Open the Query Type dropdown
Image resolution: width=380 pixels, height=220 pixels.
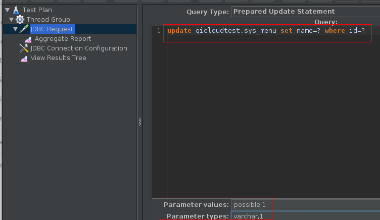pos(305,12)
